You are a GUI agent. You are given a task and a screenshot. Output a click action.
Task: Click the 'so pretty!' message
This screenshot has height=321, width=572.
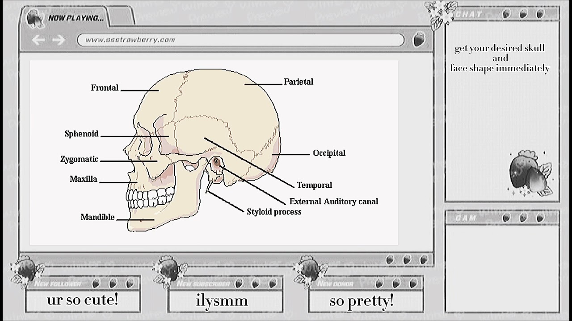coord(362,301)
